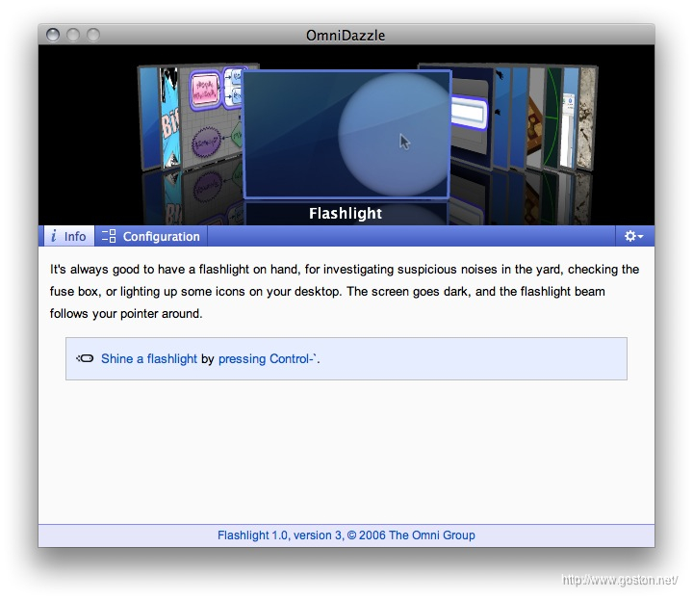
Task: Click the Configuration tab's grid icon
Action: pos(109,236)
